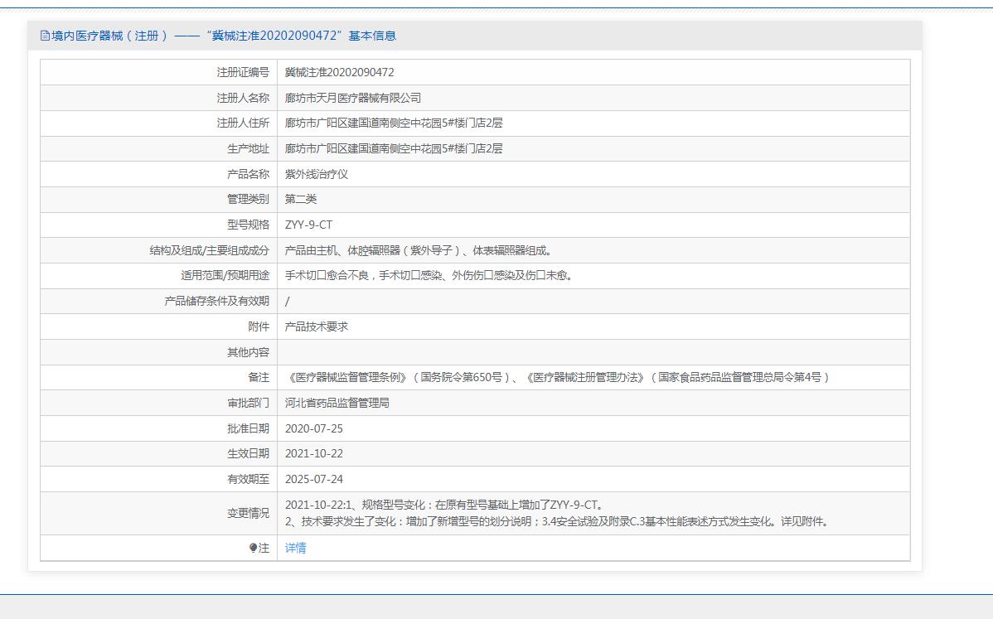This screenshot has width=993, height=619.
Task: Click registration number 冀械注准20202090472 value cell
Action: (x=339, y=72)
